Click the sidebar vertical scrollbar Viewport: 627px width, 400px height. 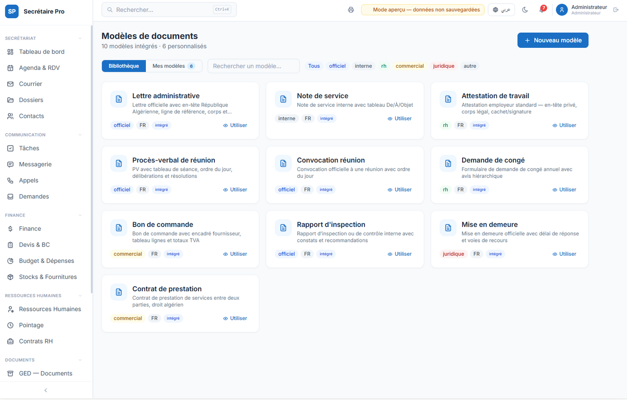pos(92,159)
